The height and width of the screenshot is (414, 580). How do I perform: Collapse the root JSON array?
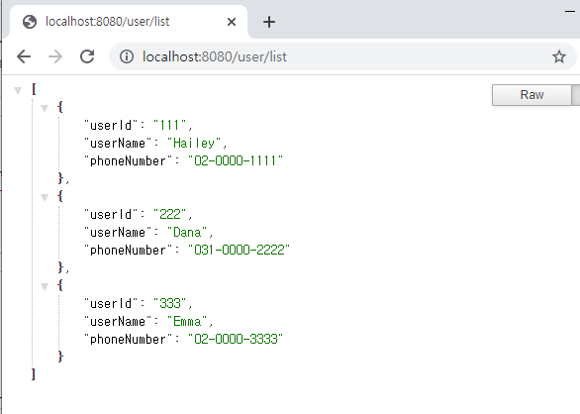[18, 90]
